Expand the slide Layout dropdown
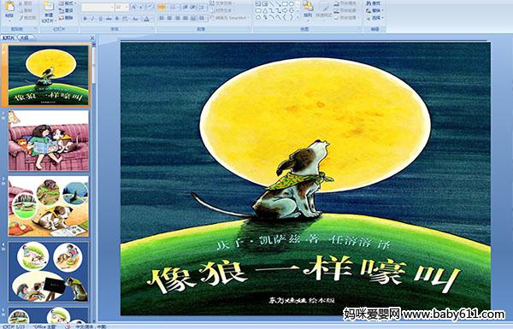513x329 pixels. click(67, 3)
